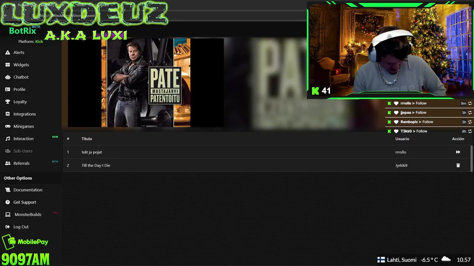Viewport: 474px width, 266px height.
Task: Click the Log Out exit icon
Action: tap(7, 227)
